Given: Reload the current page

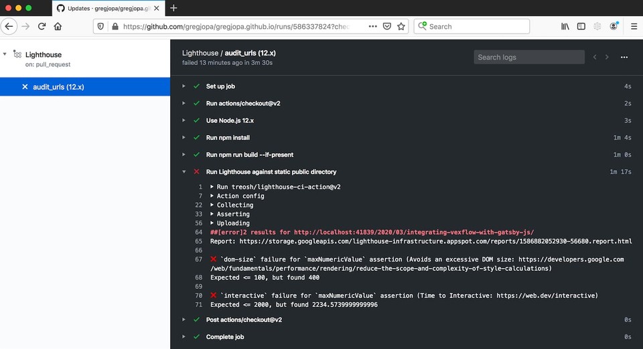Looking at the screenshot, I should pyautogui.click(x=42, y=26).
